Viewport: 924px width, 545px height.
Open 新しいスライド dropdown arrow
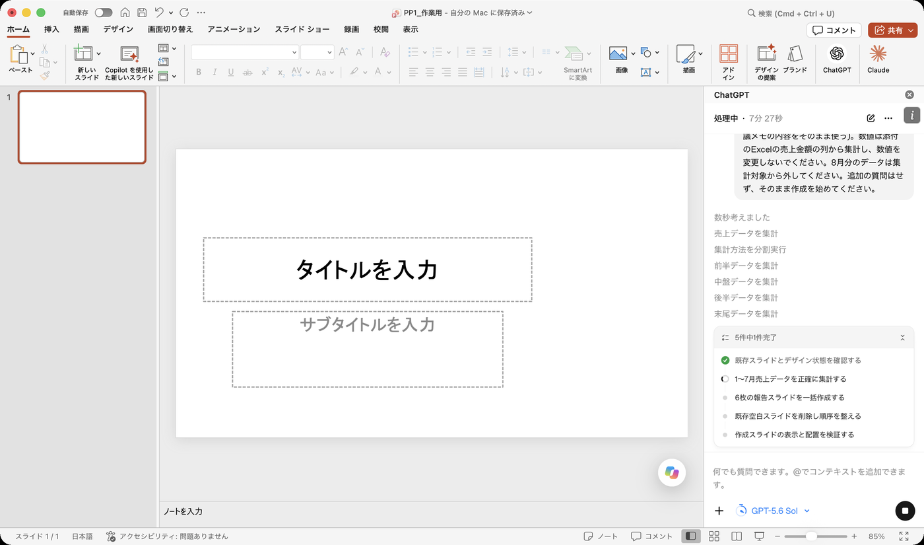pyautogui.click(x=99, y=54)
